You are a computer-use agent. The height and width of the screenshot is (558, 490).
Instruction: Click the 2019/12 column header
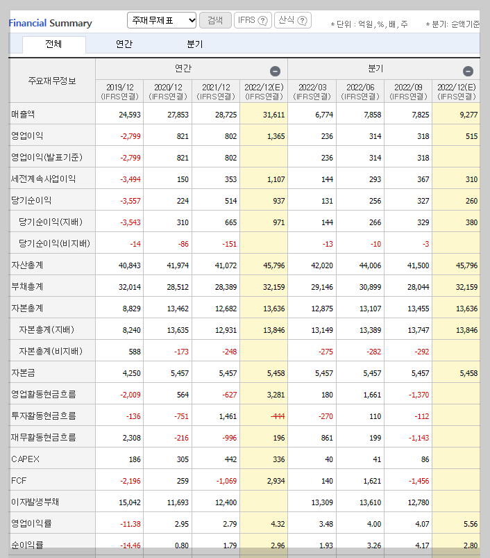tap(120, 92)
